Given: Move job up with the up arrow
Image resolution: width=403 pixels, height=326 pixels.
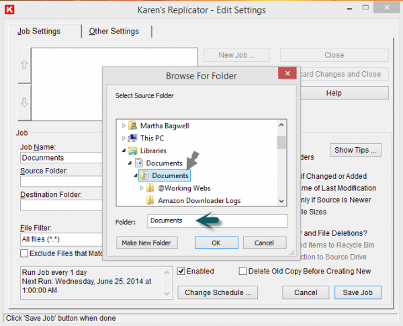Looking at the screenshot, I should 24,65.
